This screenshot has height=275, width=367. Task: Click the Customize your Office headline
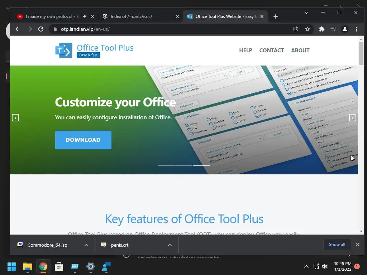click(115, 102)
